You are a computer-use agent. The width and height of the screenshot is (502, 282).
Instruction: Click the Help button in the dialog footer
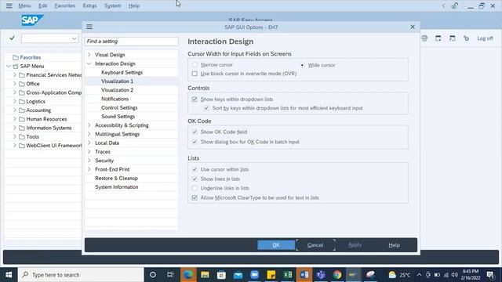tap(394, 245)
